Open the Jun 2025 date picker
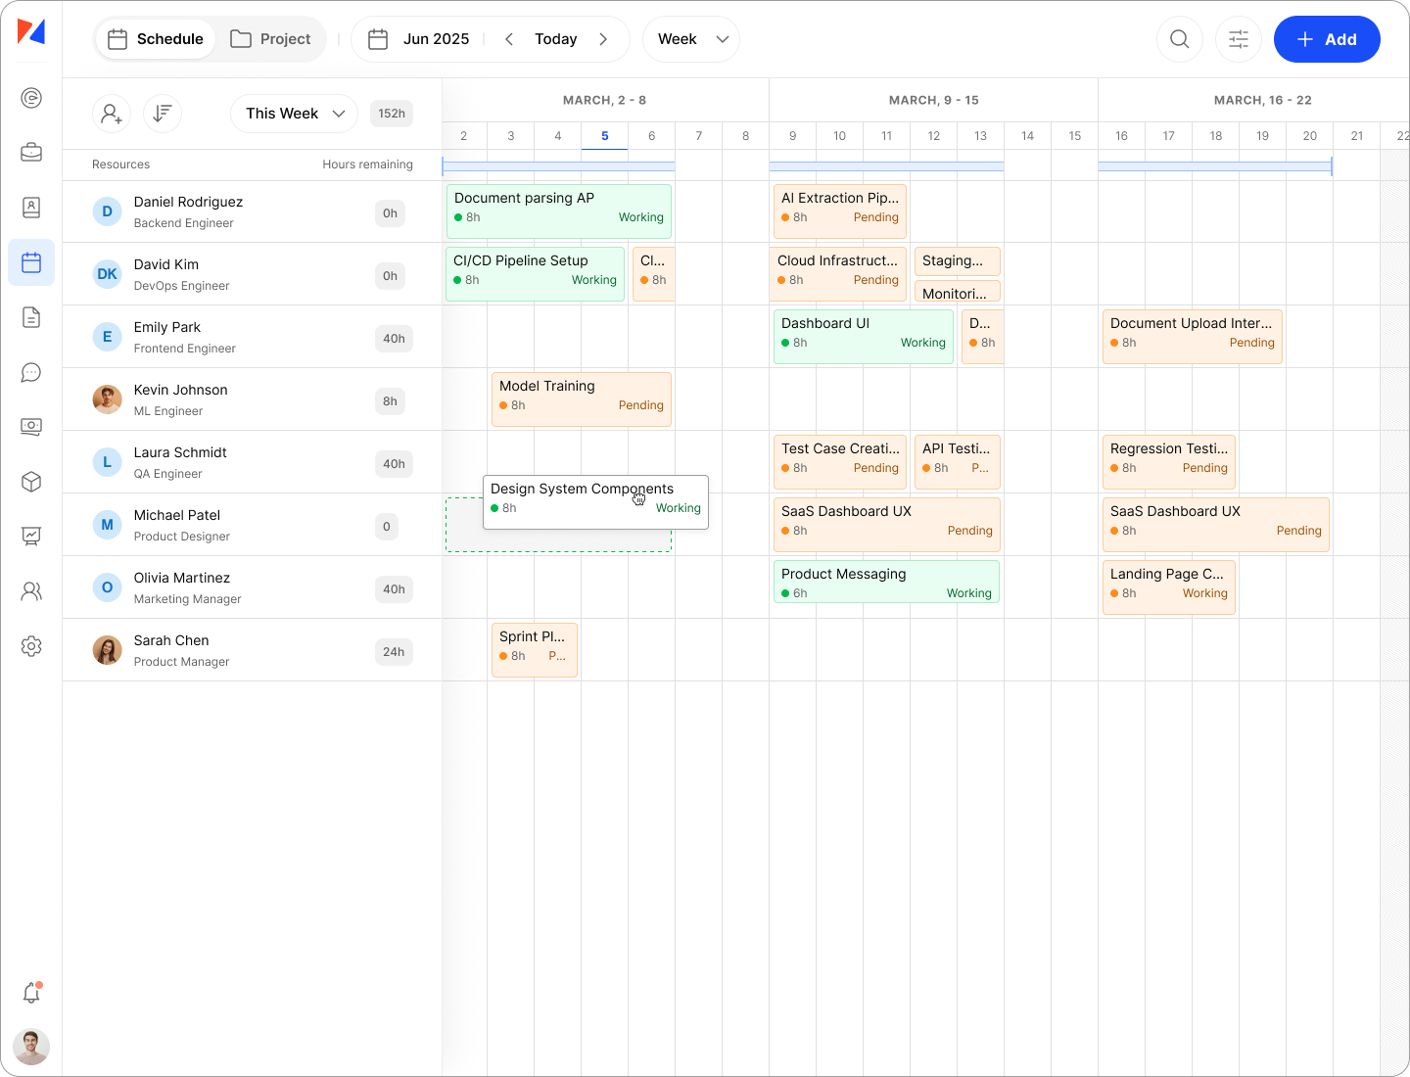The height and width of the screenshot is (1077, 1410). coord(419,39)
